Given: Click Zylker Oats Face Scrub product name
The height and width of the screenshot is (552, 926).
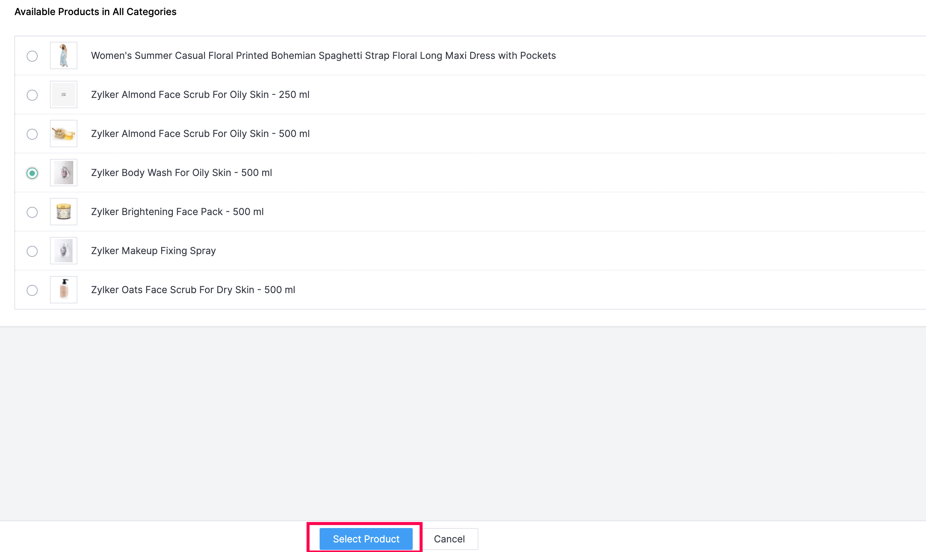Looking at the screenshot, I should pos(193,290).
